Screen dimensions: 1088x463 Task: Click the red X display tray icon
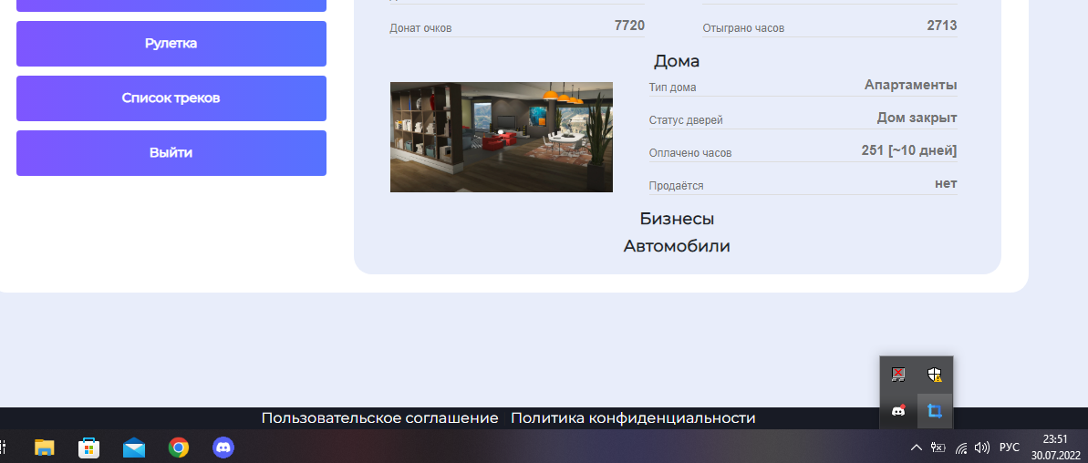click(898, 375)
